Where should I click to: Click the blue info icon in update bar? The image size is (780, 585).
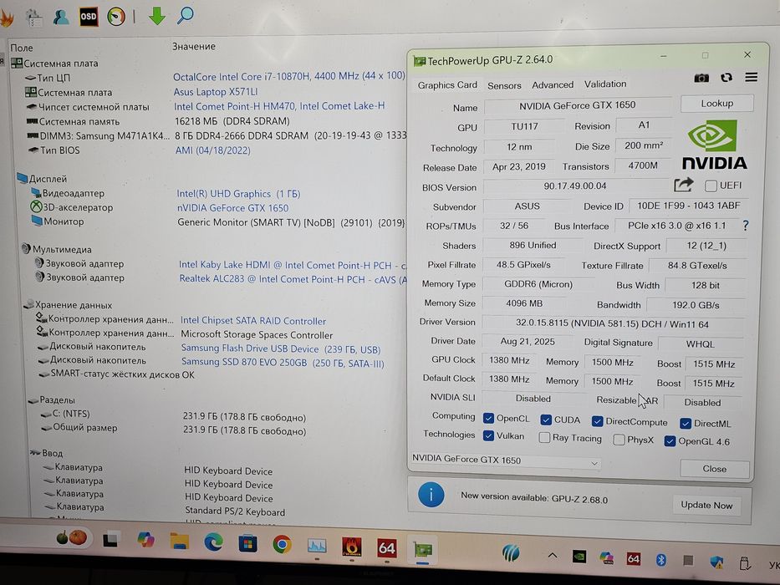431,495
